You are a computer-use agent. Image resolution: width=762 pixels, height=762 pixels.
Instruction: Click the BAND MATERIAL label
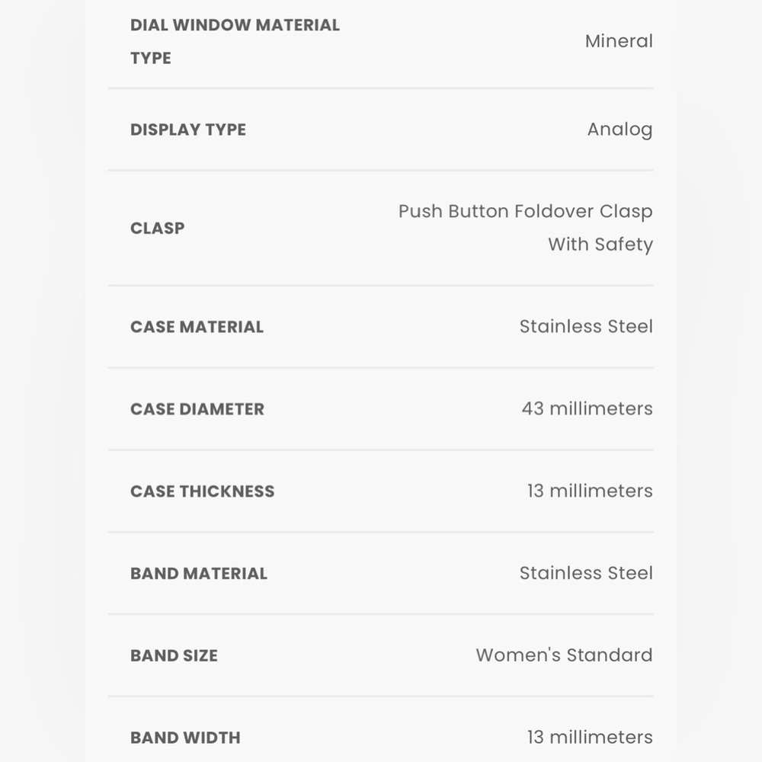click(199, 574)
